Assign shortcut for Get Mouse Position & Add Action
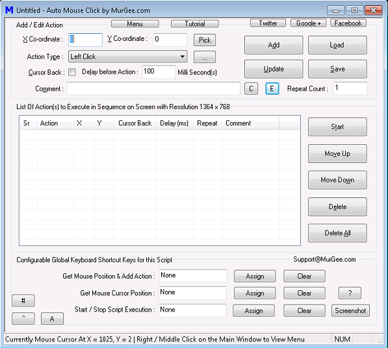 [255, 276]
